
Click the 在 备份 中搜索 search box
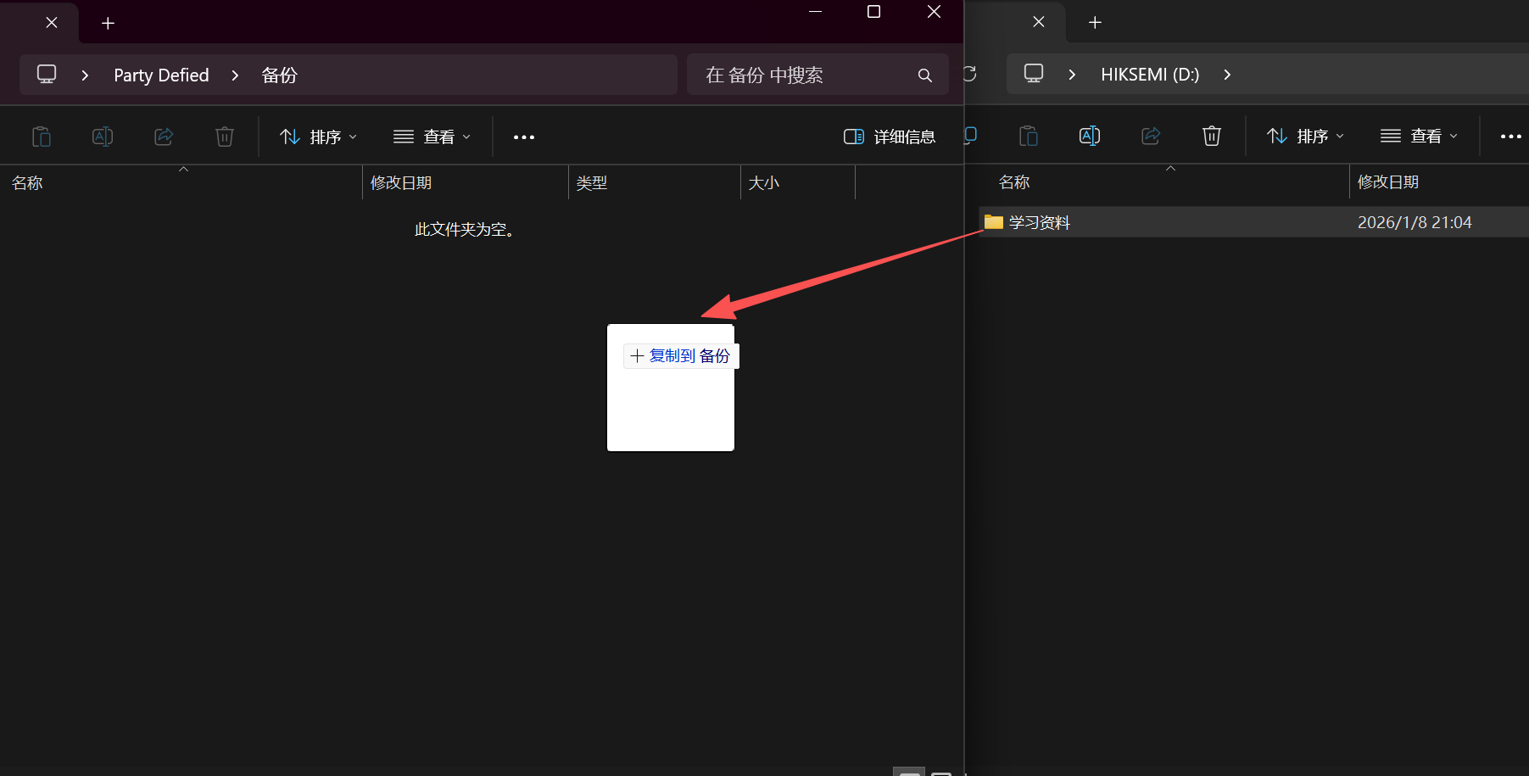pyautogui.click(x=818, y=75)
